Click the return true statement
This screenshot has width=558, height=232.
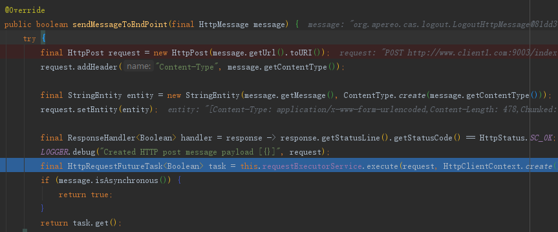(85, 195)
